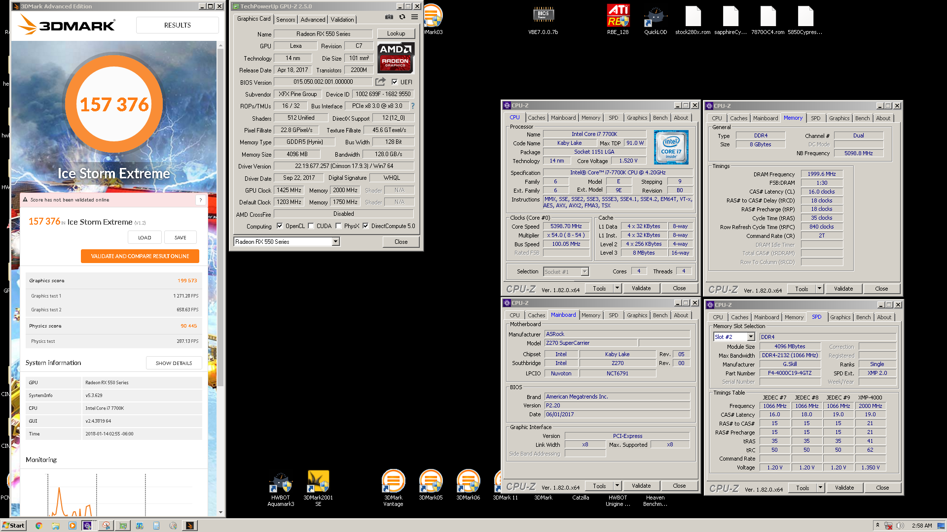Open Tools dropdown arrow in CPU-Z CPU window
The width and height of the screenshot is (947, 532).
click(617, 288)
